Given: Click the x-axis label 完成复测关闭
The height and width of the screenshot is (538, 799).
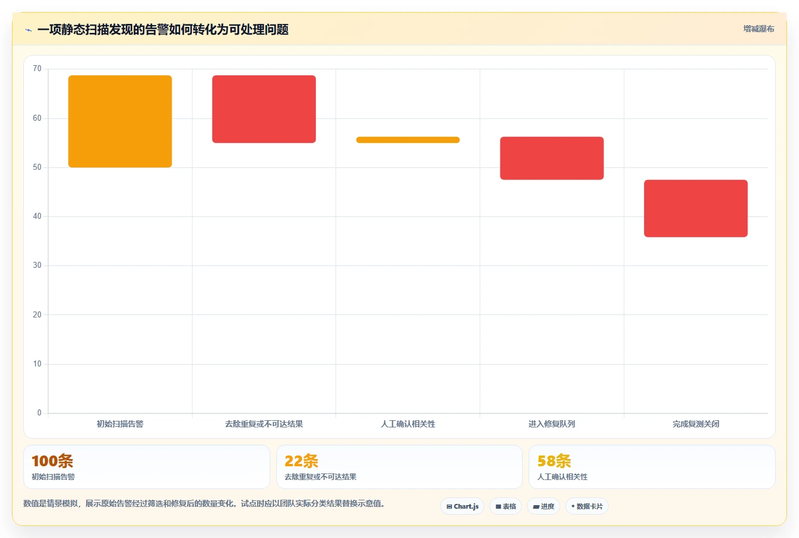Looking at the screenshot, I should 696,424.
